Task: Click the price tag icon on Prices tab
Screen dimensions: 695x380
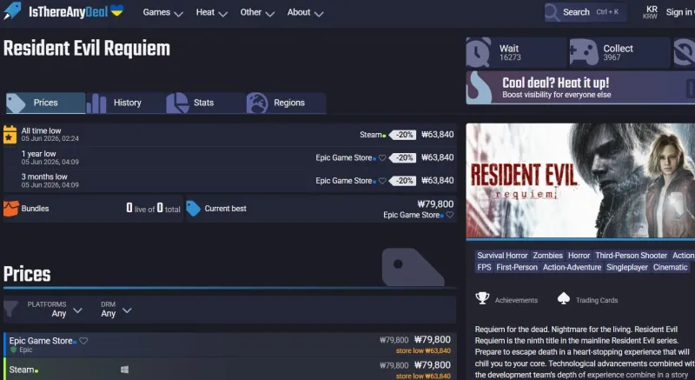Action: click(16, 103)
